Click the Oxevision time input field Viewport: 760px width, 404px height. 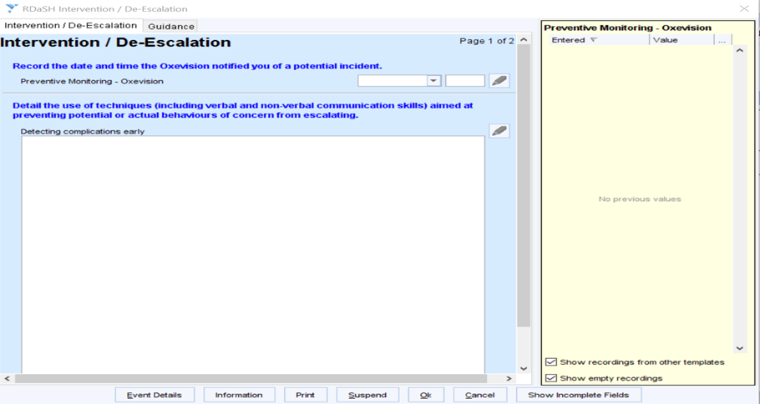[x=464, y=81]
